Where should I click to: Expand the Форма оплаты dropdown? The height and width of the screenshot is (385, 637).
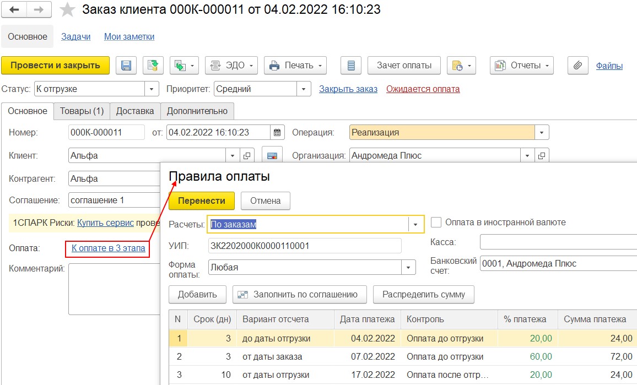click(x=408, y=268)
